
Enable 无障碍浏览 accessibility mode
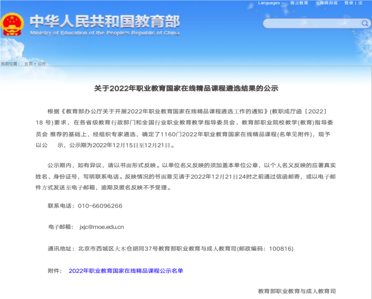click(x=326, y=3)
